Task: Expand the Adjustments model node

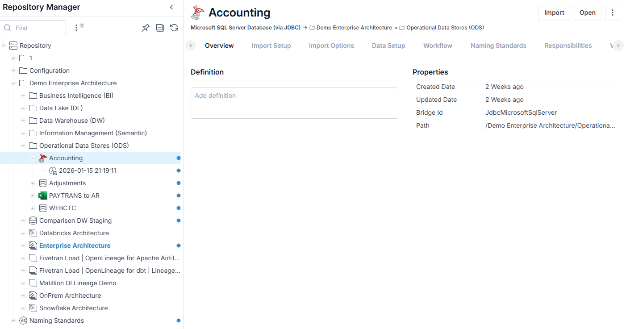Action: [33, 183]
